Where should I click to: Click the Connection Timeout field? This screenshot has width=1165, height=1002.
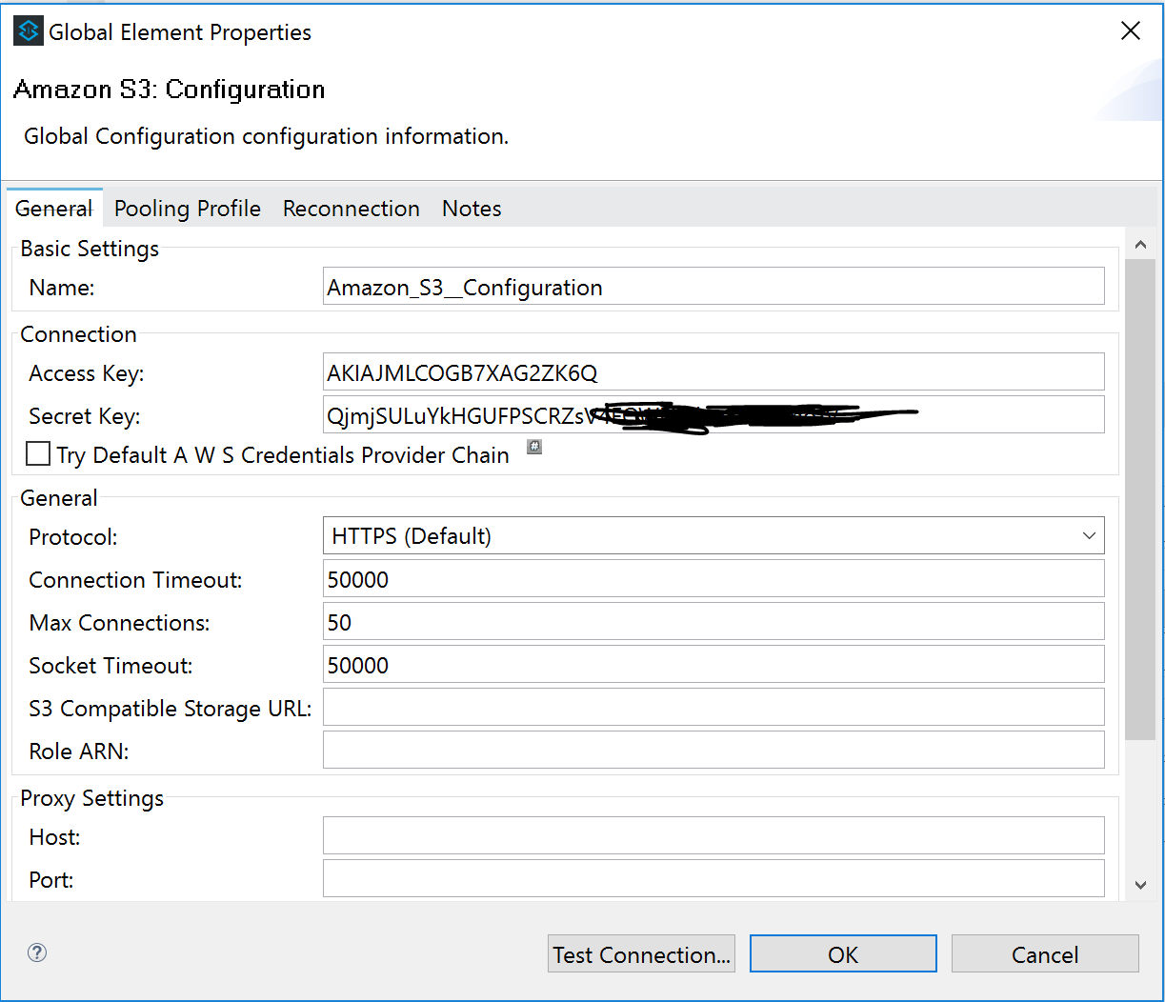(x=713, y=579)
